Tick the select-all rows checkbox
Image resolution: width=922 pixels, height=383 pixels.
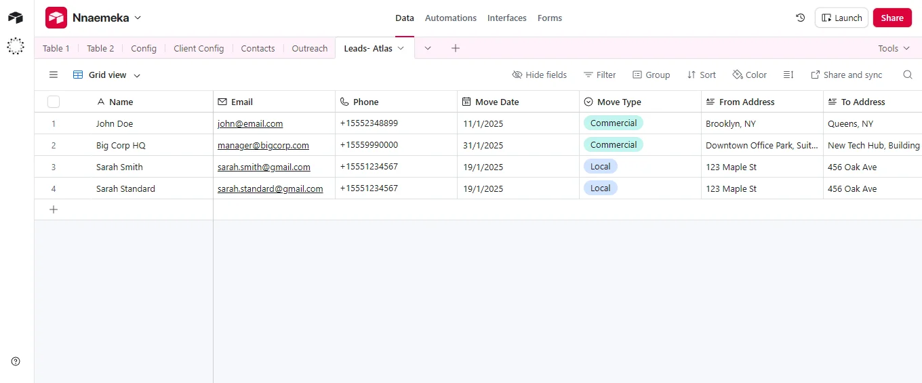tap(54, 102)
